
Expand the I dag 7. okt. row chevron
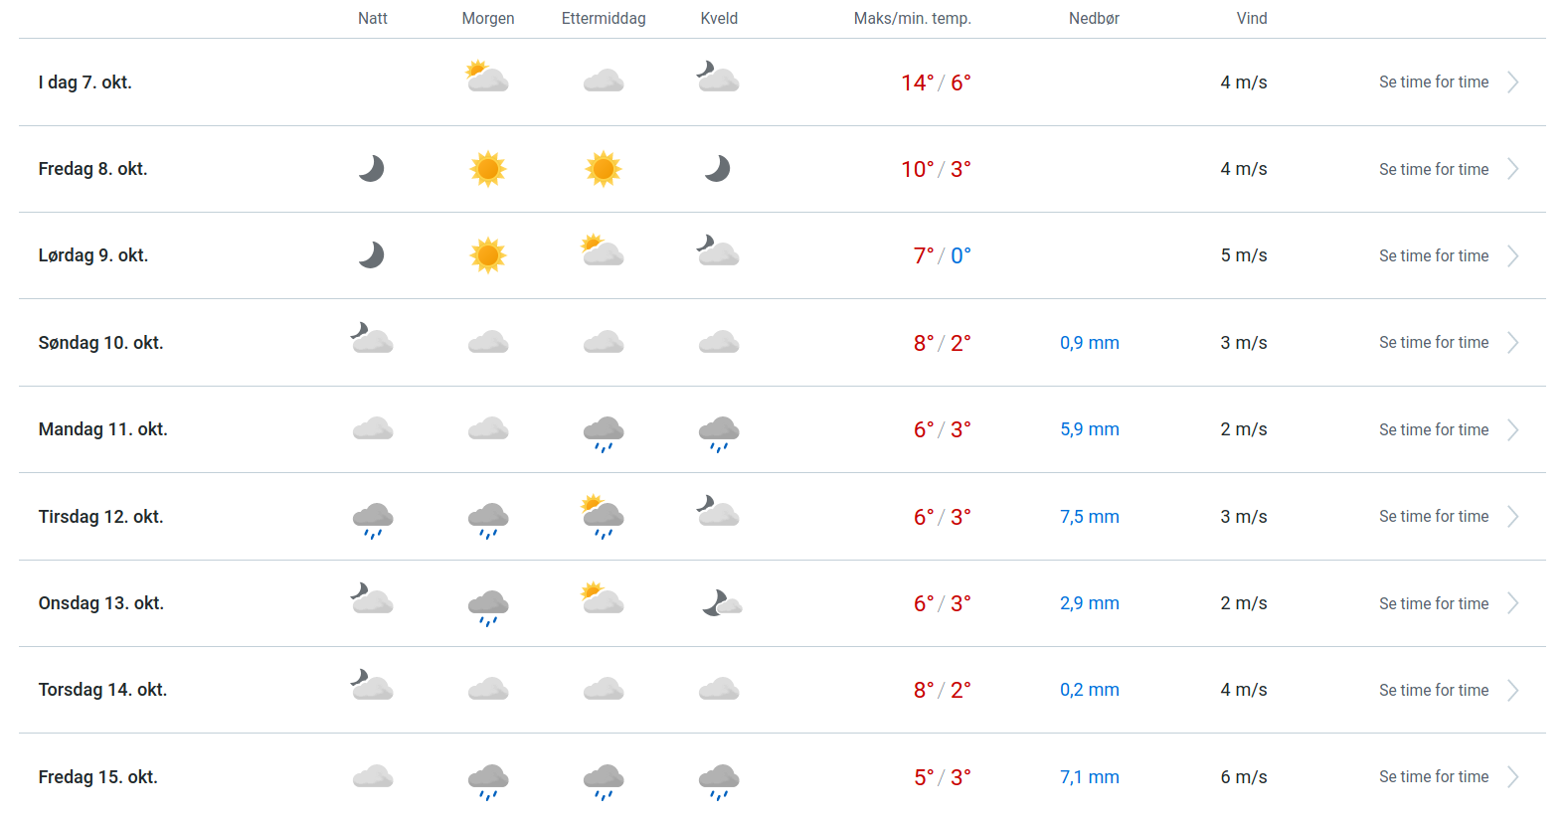[1512, 82]
